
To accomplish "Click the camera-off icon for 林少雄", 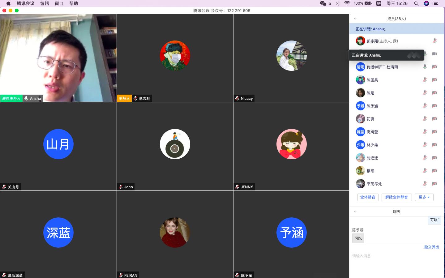I will (434, 145).
